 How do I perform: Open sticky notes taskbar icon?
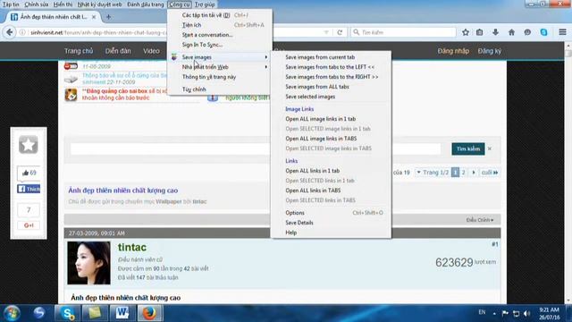click(x=95, y=313)
